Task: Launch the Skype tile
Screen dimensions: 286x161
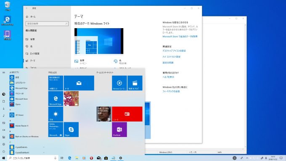Action: [x=71, y=129]
